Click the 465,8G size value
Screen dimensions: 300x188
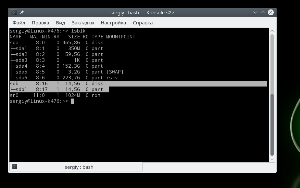pos(71,43)
